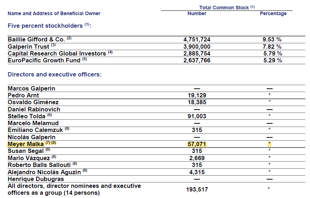The width and height of the screenshot is (310, 198).
Task: Click Name and Address of Beneficial Owner header
Action: [54, 13]
